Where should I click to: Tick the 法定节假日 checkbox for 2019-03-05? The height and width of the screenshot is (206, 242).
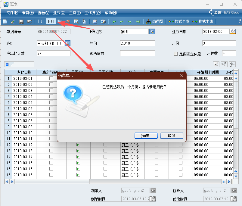pyautogui.click(x=51, y=102)
